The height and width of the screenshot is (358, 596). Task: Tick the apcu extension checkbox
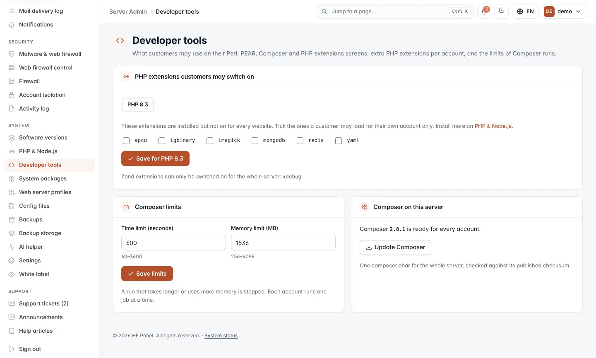pos(126,141)
